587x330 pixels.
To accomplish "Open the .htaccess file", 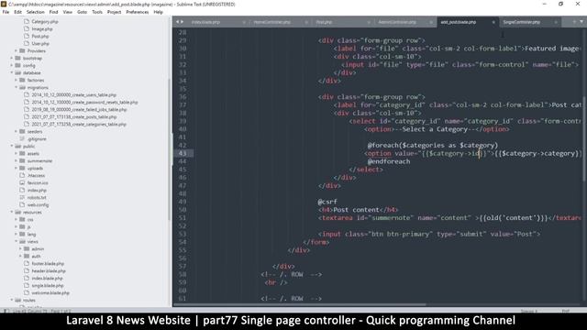I will tap(36, 175).
